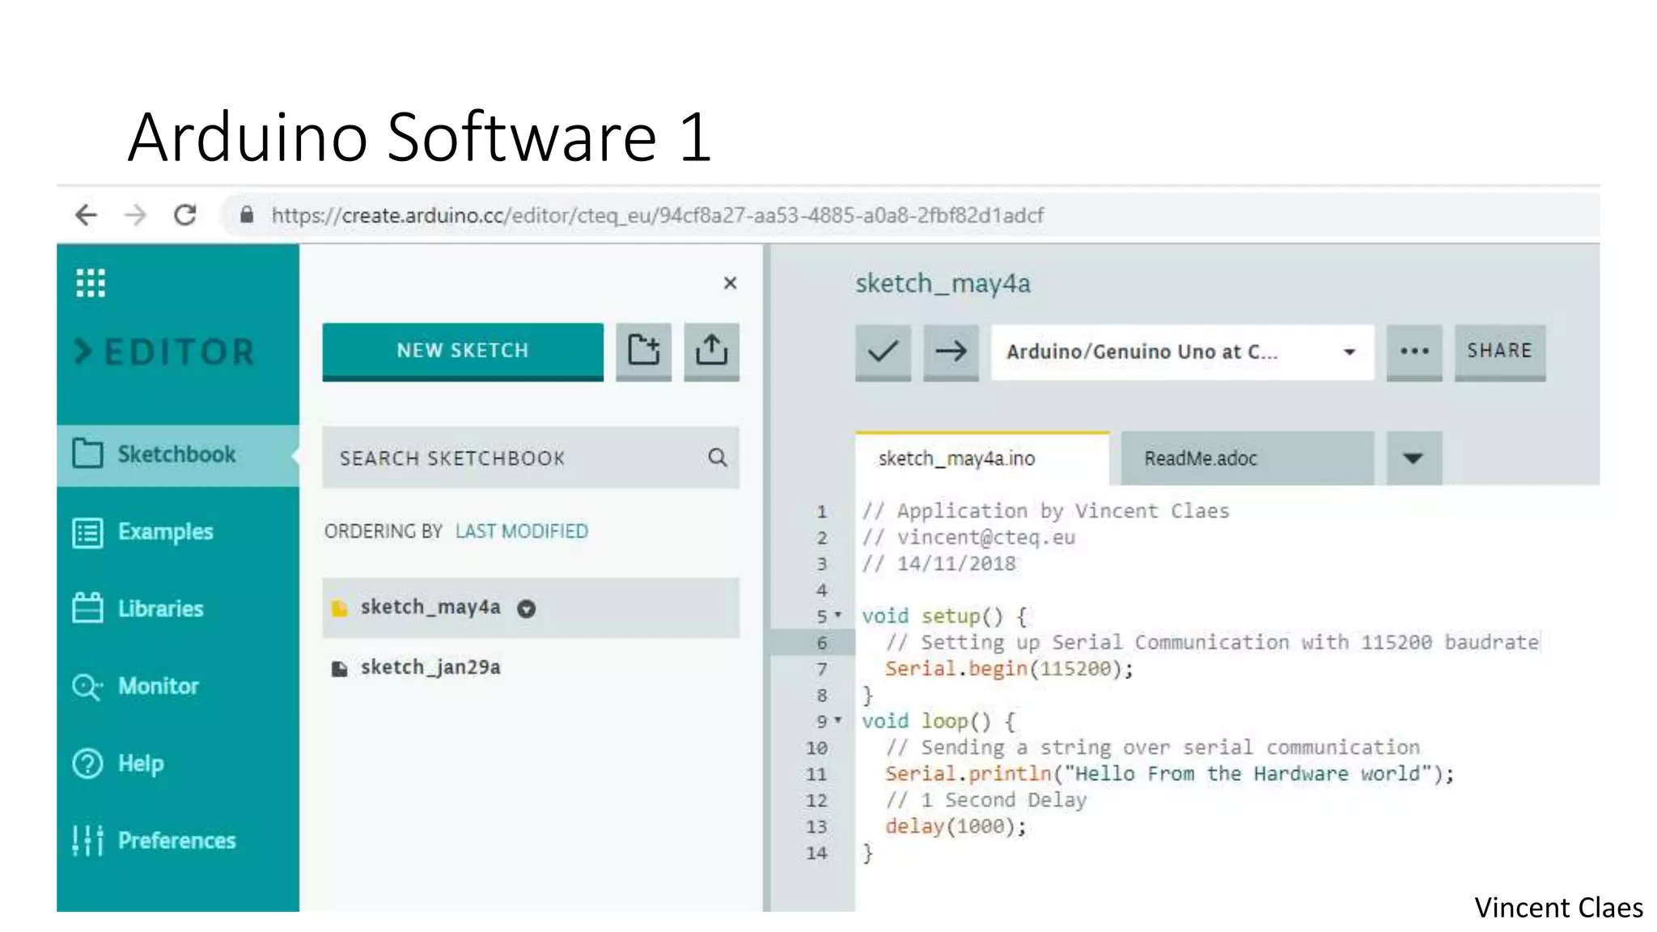The height and width of the screenshot is (932, 1657).
Task: Open the sketch_may4a options arrow
Action: [527, 609]
